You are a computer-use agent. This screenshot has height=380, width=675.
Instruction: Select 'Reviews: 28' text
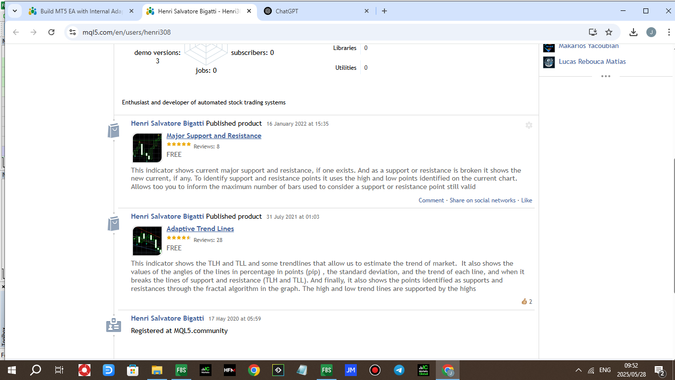[208, 240]
